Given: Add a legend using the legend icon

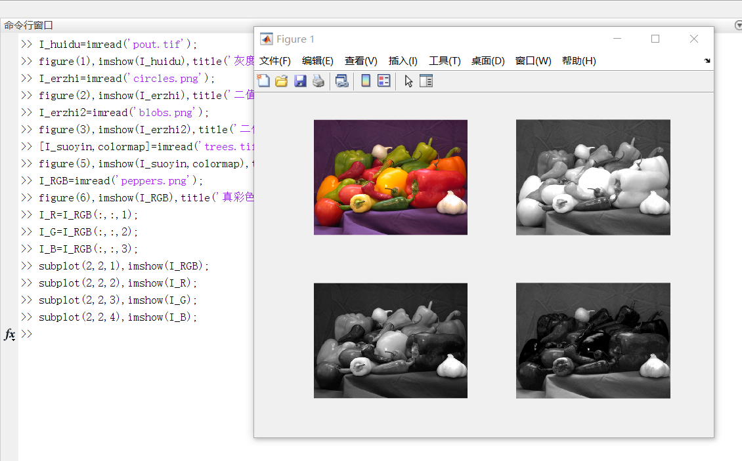Looking at the screenshot, I should tap(383, 80).
